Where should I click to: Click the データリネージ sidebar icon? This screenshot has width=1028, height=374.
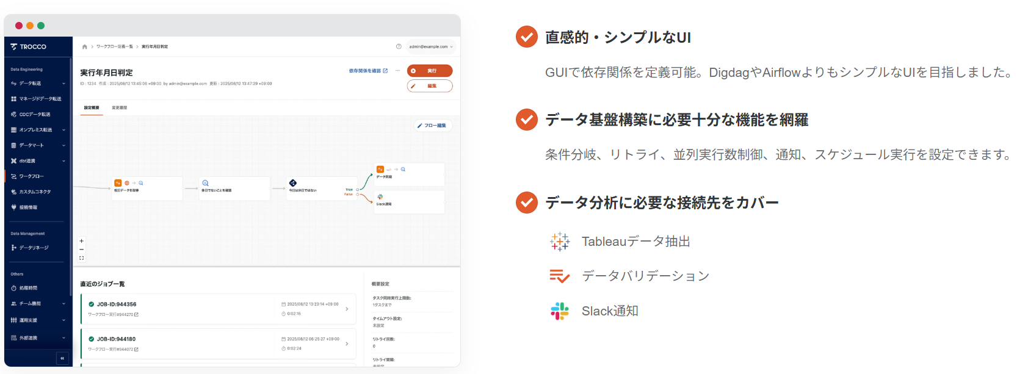(13, 248)
